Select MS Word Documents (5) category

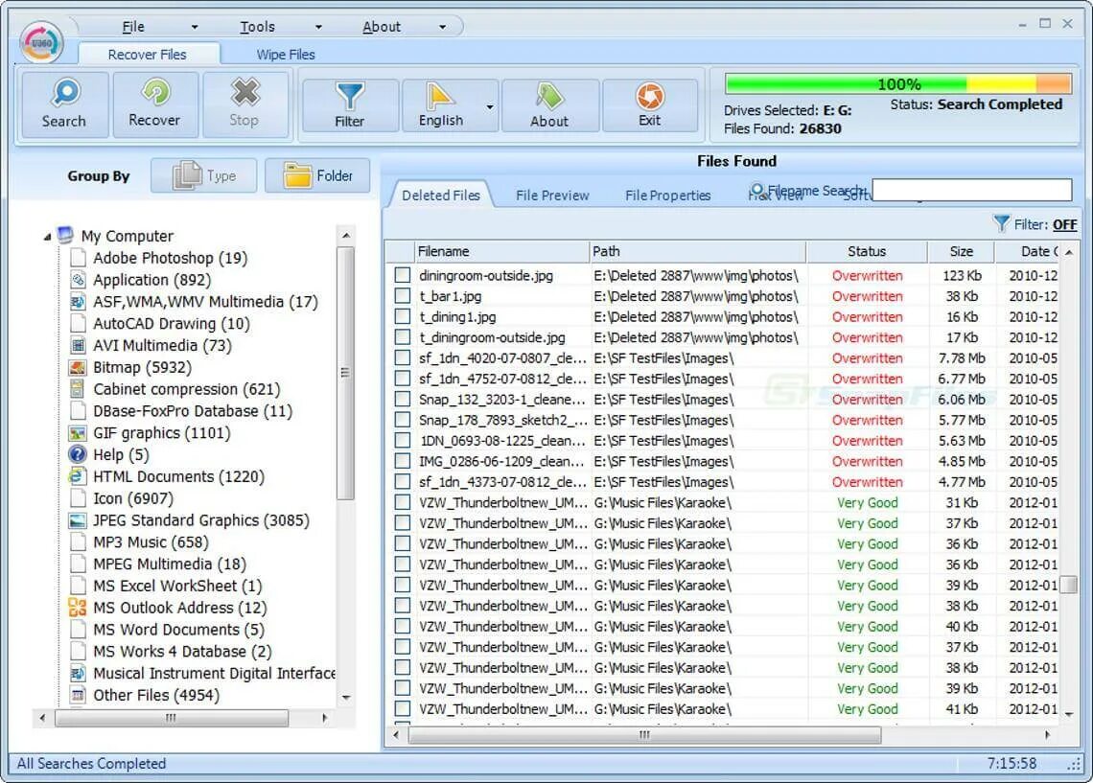click(x=178, y=629)
